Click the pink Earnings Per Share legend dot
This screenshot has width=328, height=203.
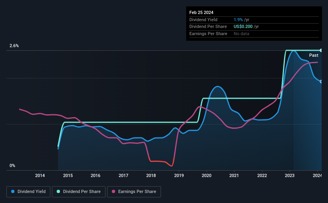pos(113,191)
